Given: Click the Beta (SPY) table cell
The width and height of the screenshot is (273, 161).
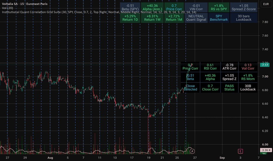Looking at the screenshot, I should click(x=130, y=8).
